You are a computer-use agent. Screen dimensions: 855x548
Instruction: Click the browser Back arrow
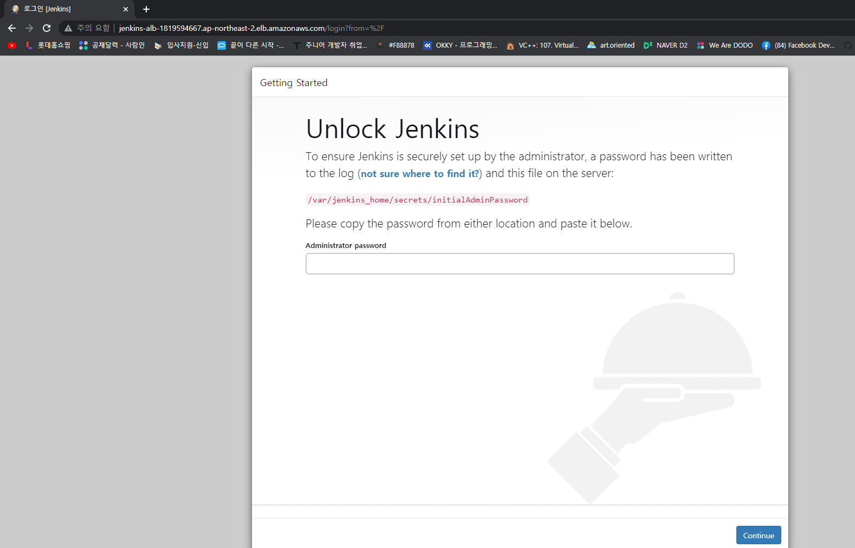[12, 28]
